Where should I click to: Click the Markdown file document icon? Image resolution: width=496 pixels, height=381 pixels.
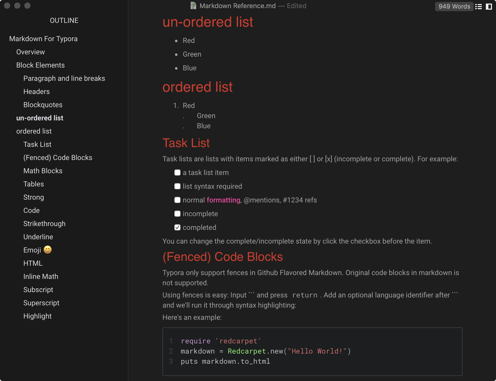(193, 6)
